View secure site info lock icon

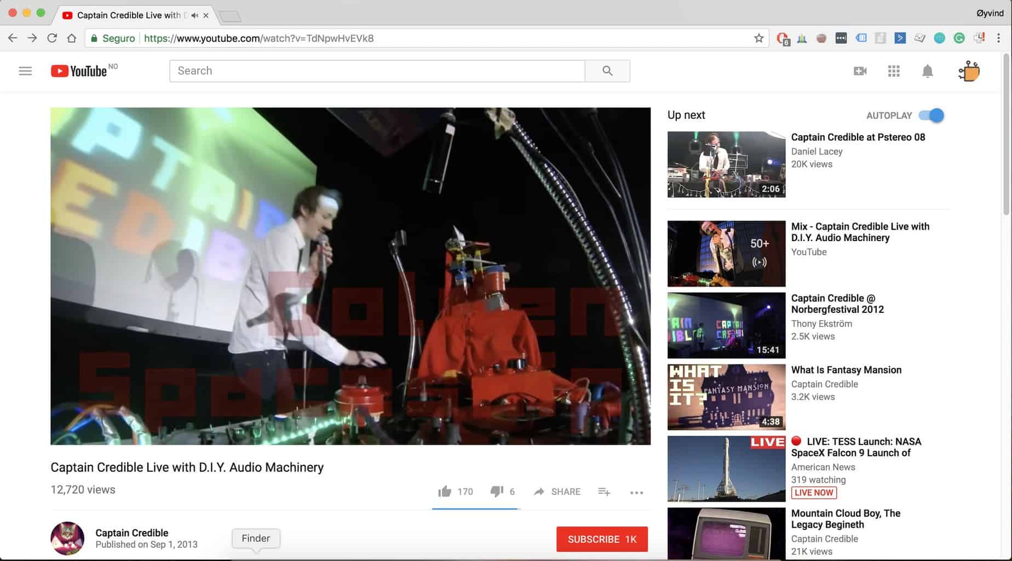pyautogui.click(x=94, y=38)
